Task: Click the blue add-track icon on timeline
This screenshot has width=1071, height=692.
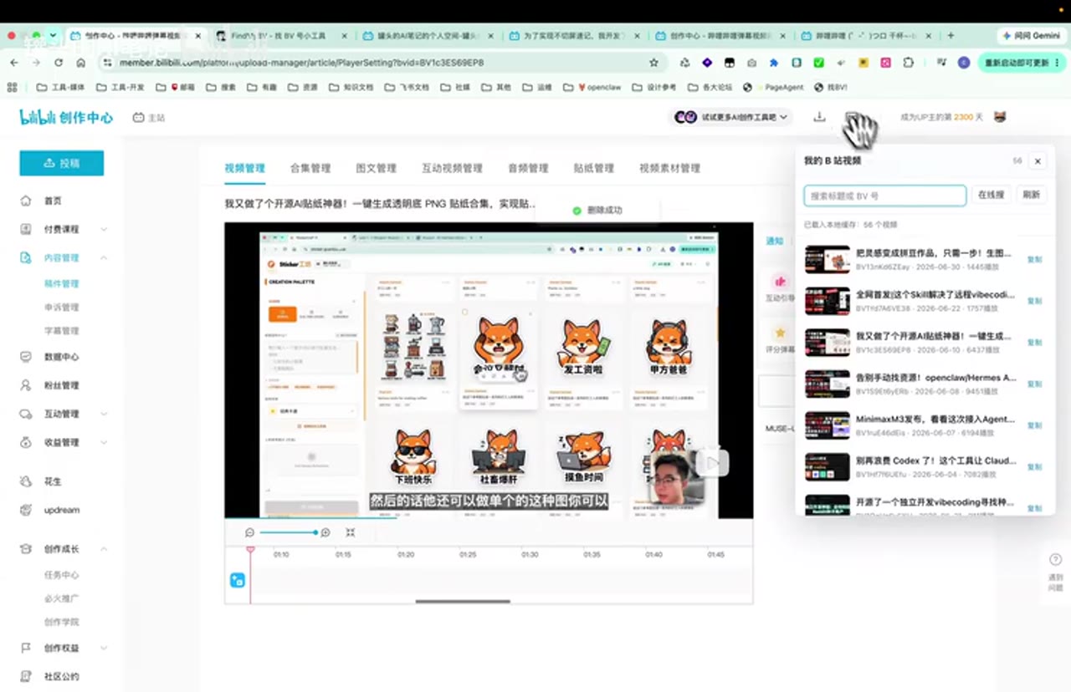Action: click(238, 580)
